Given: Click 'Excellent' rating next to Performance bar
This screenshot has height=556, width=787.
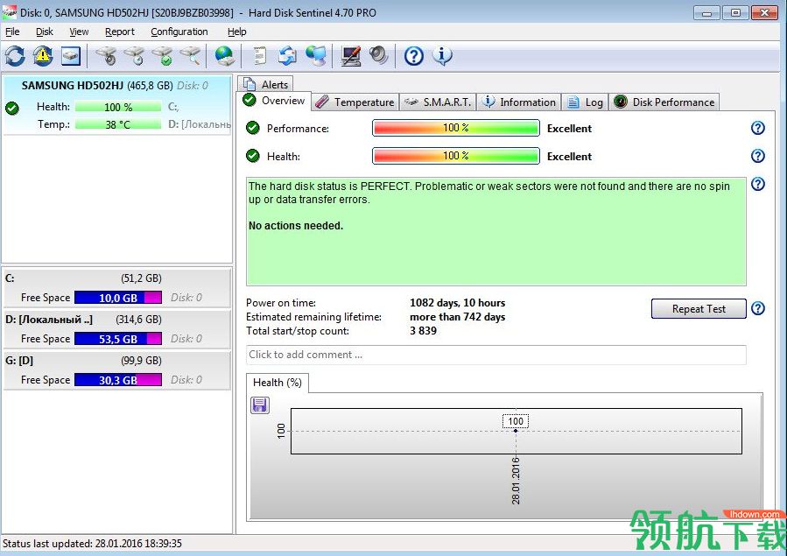Looking at the screenshot, I should pos(569,129).
